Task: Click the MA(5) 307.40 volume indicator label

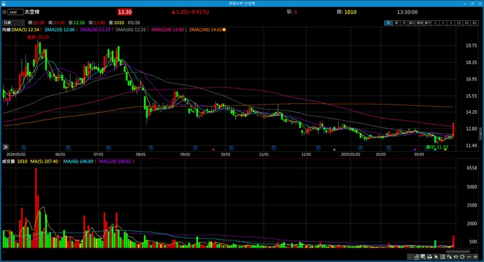Action: tap(45, 161)
